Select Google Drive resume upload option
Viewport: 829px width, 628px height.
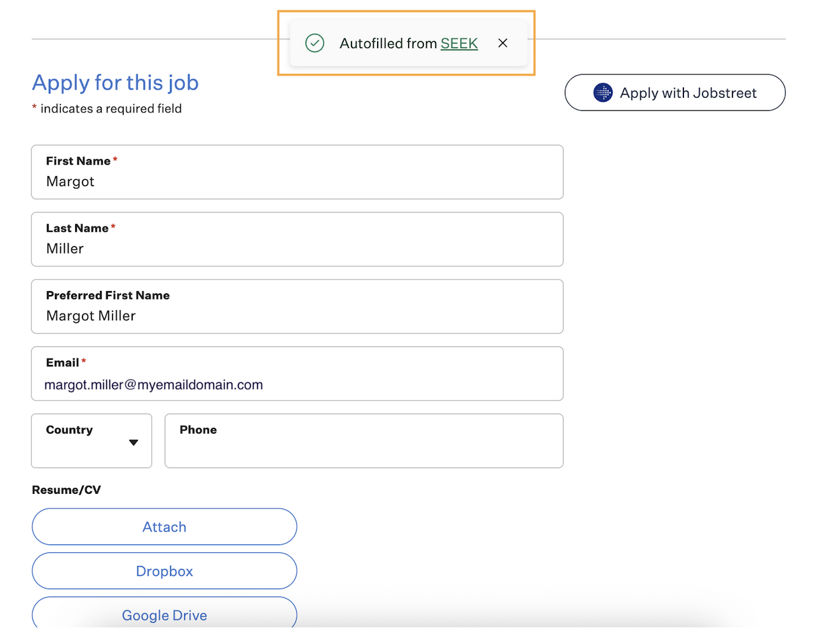pos(164,614)
